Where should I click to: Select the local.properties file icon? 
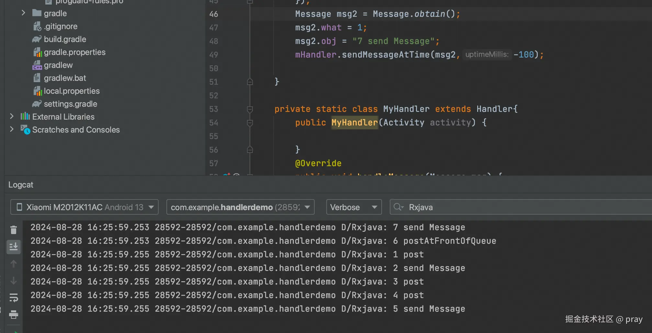[x=38, y=91]
